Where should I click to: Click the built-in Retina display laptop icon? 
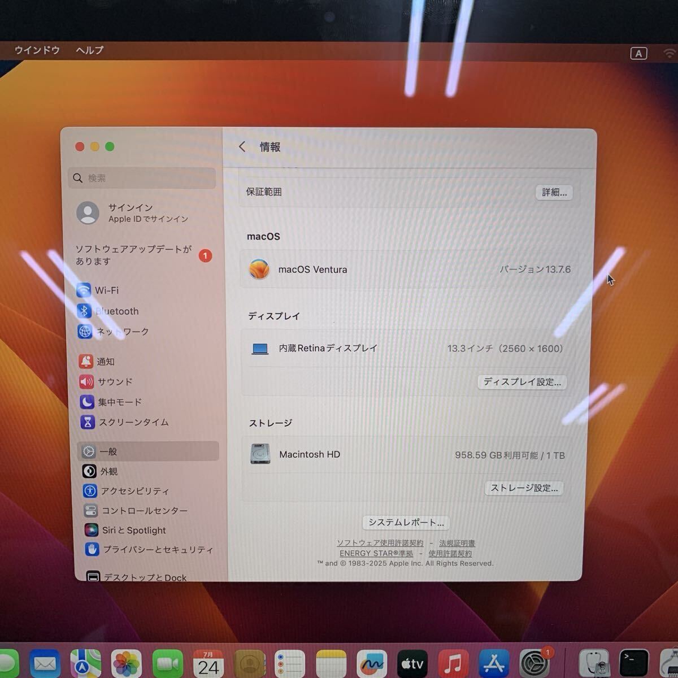pyautogui.click(x=260, y=349)
